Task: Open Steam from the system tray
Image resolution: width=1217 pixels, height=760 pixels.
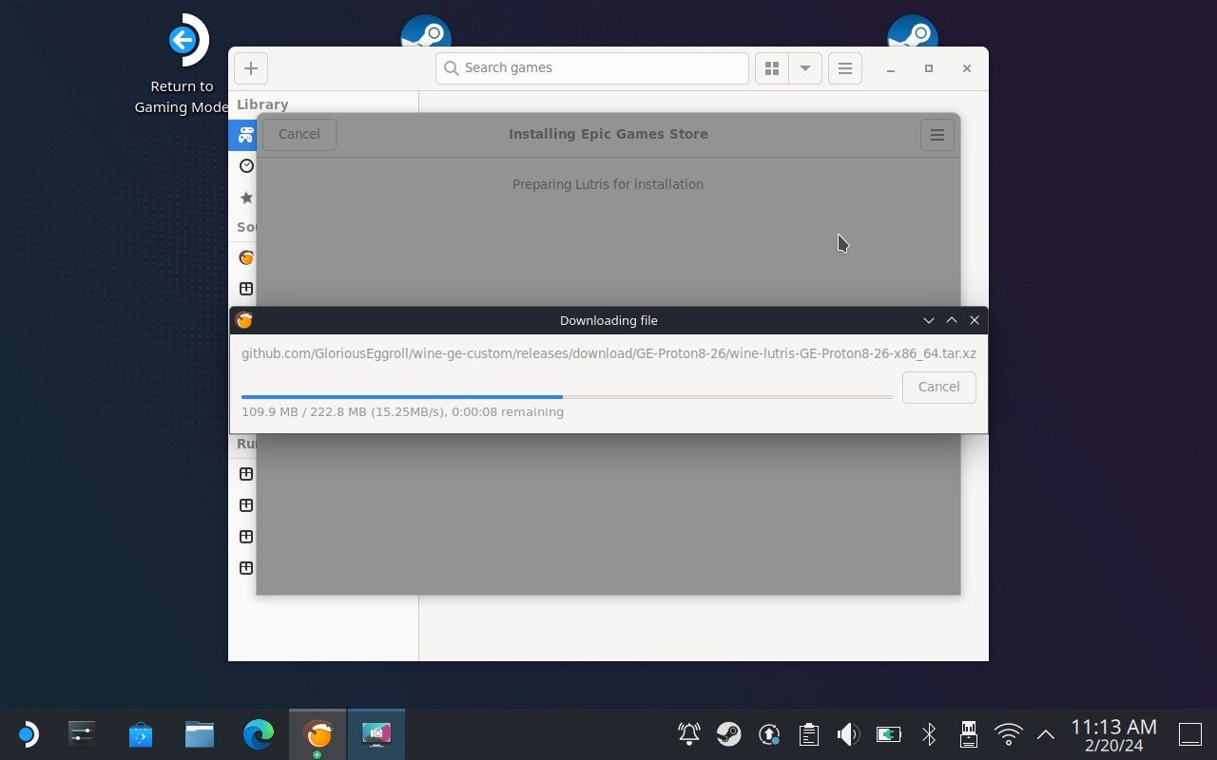Action: pyautogui.click(x=730, y=733)
